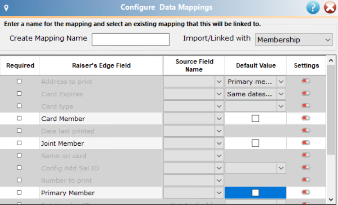The height and width of the screenshot is (205, 338).
Task: Select the Date last printed field label
Action: (68, 131)
